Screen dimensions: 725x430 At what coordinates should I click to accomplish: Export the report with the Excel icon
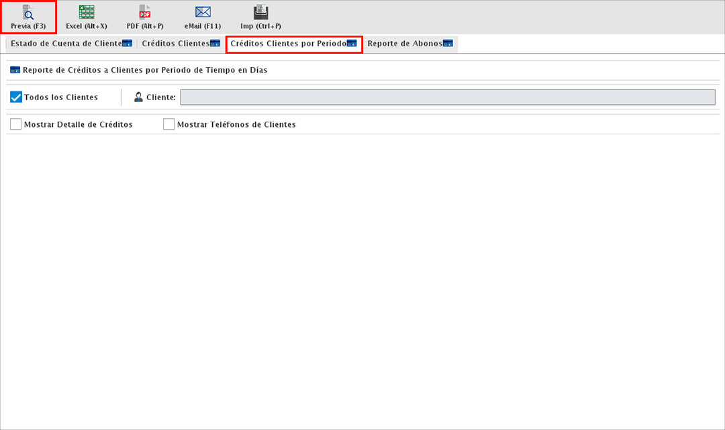pyautogui.click(x=86, y=17)
